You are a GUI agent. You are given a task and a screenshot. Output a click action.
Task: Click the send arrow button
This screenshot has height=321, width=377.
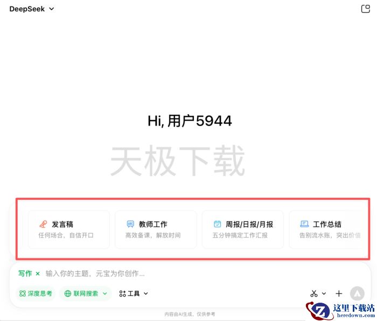357,294
